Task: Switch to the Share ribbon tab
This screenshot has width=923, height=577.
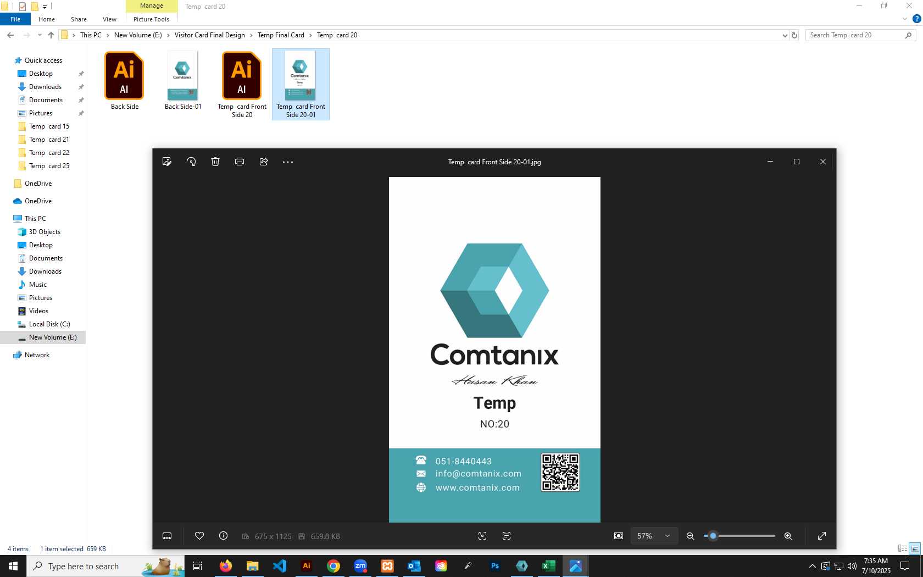Action: click(79, 19)
